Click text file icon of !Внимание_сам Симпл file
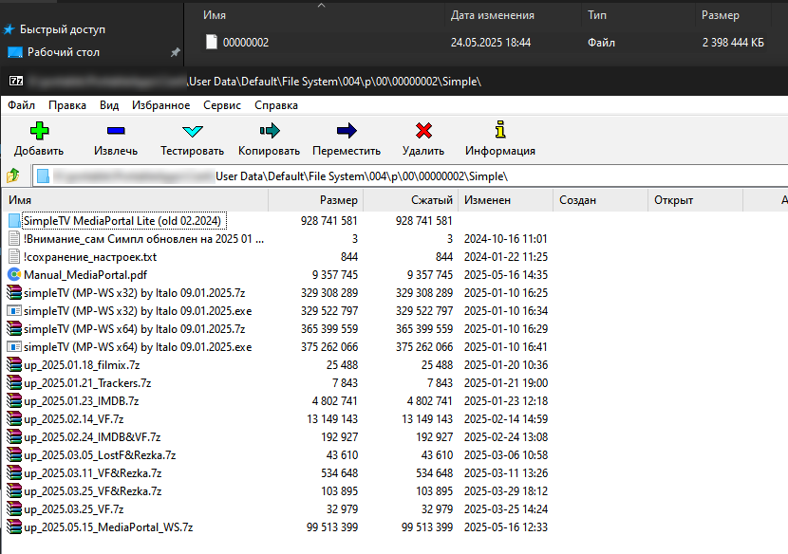The image size is (788, 554). tap(14, 238)
